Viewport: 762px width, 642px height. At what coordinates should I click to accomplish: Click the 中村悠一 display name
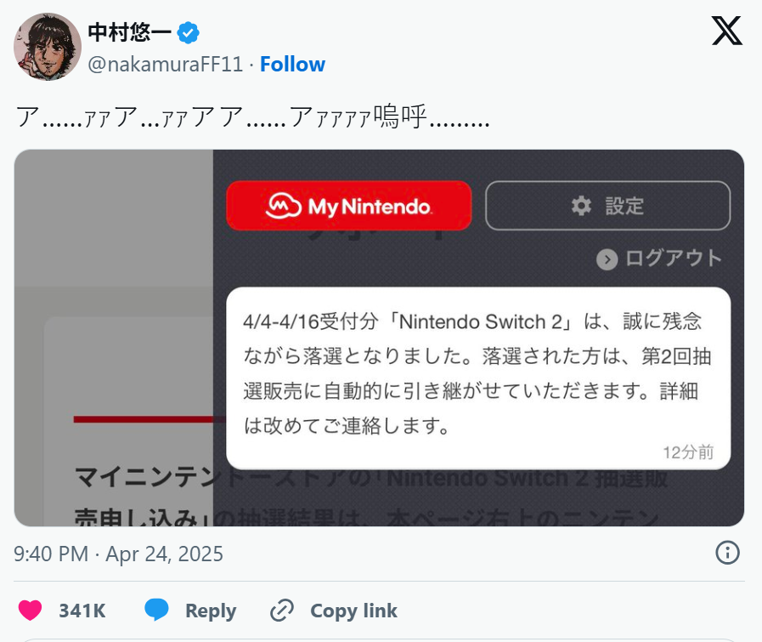click(x=129, y=34)
